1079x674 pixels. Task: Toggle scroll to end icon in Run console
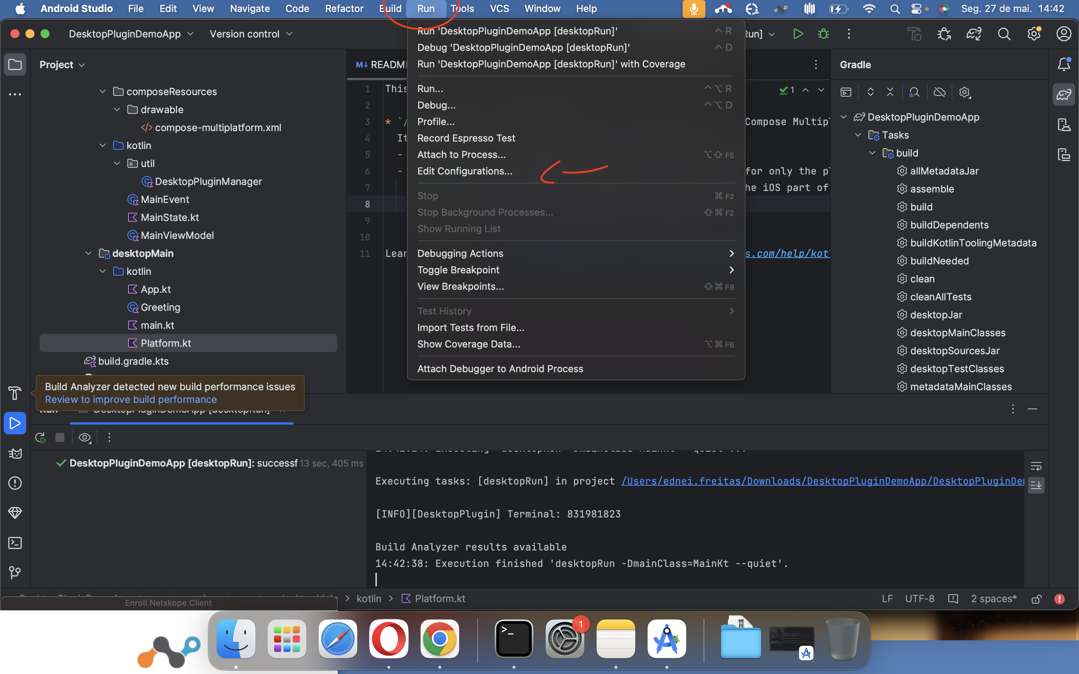1036,485
